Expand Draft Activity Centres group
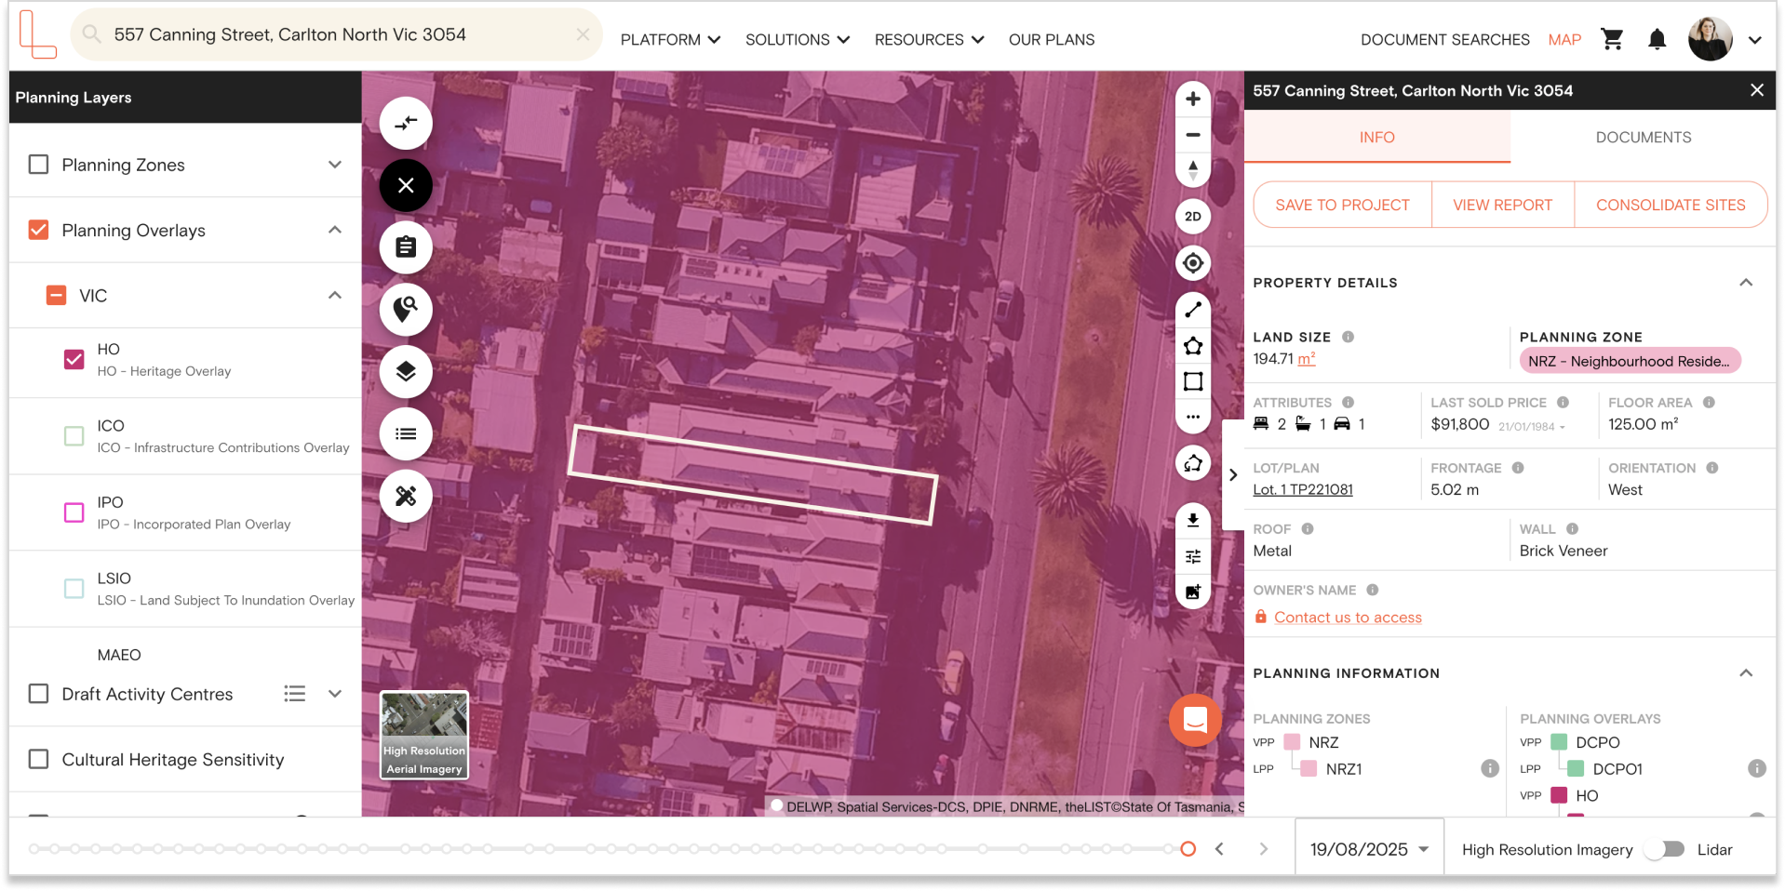1785x891 pixels. [x=335, y=694]
